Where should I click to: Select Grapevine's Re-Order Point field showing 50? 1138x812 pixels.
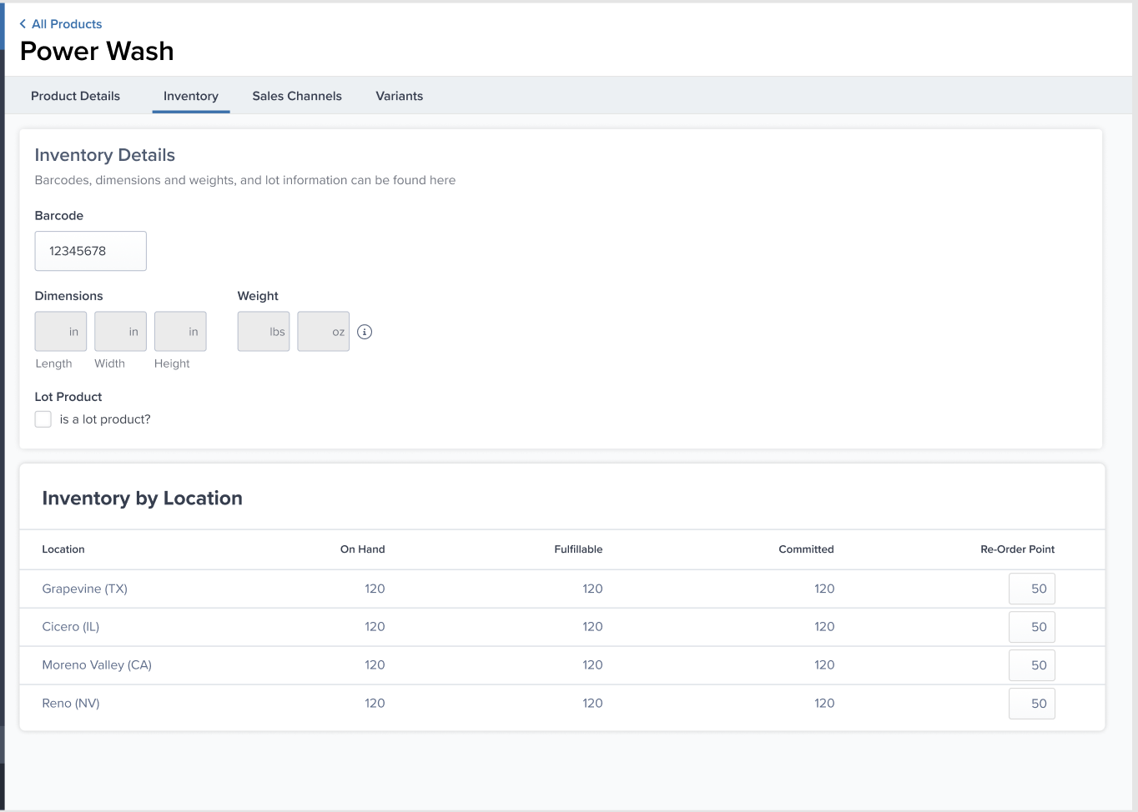(1031, 589)
